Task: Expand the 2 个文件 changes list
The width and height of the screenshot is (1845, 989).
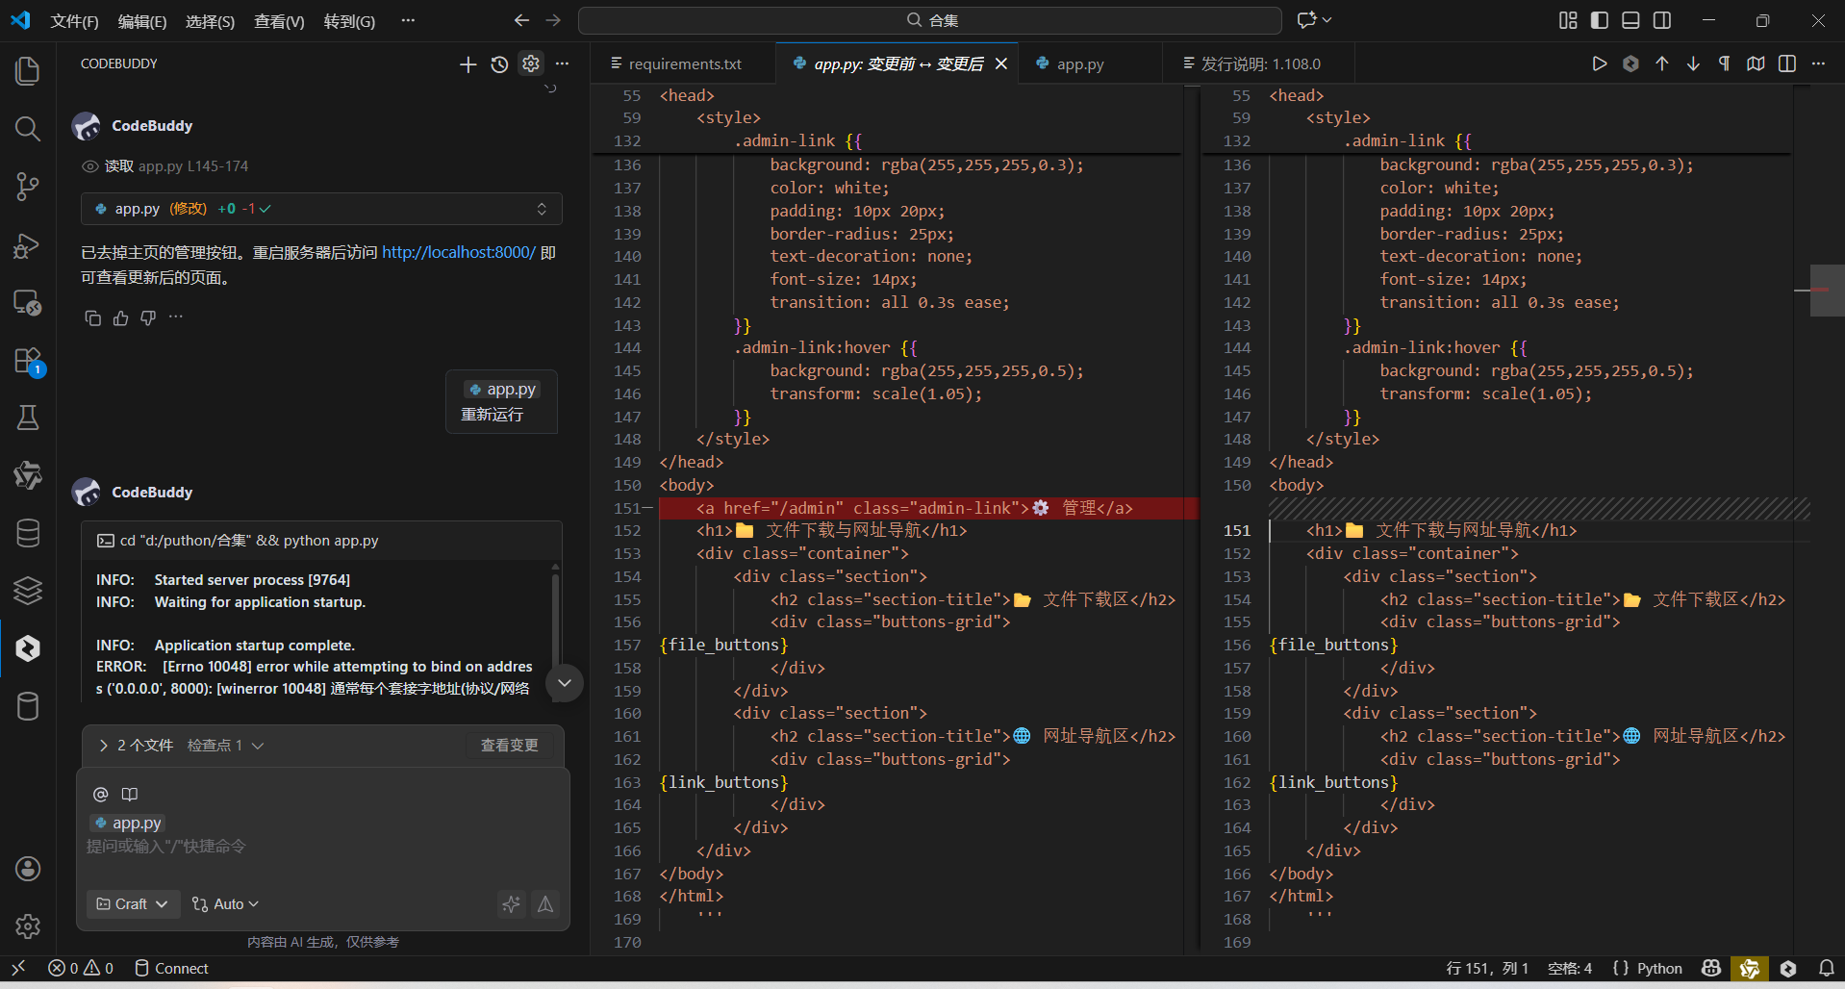Action: [x=104, y=746]
